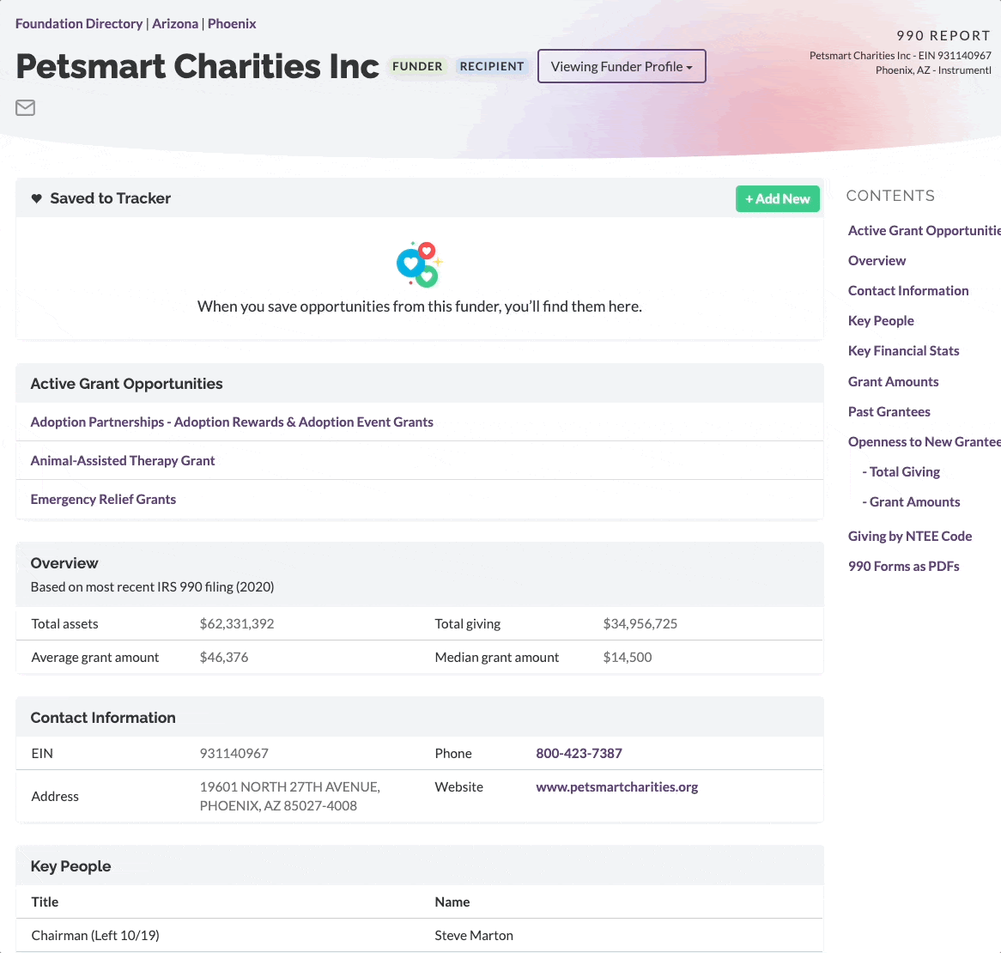Jump to Openness to New Grantees in Contents

[x=924, y=441]
